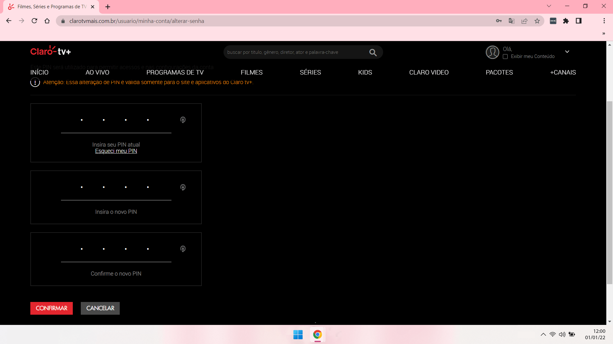The width and height of the screenshot is (613, 344).
Task: Click the Chrome taskbar icon
Action: (317, 334)
